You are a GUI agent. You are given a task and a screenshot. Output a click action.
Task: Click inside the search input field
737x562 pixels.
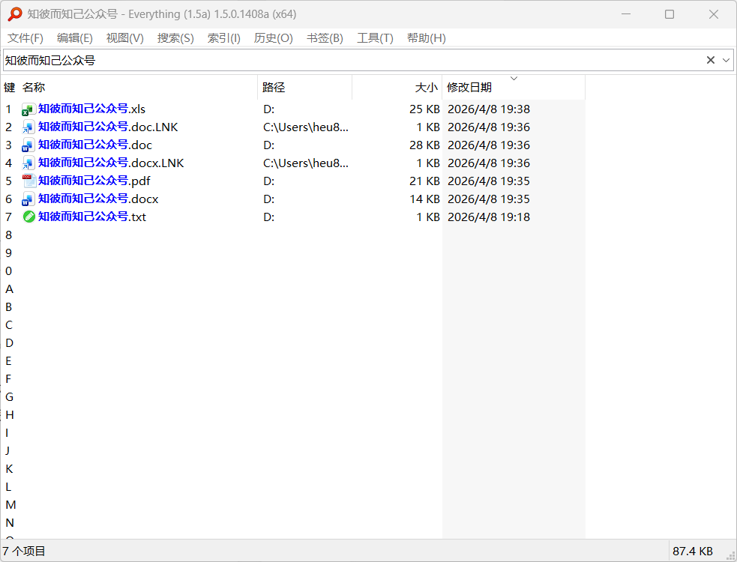(352, 60)
